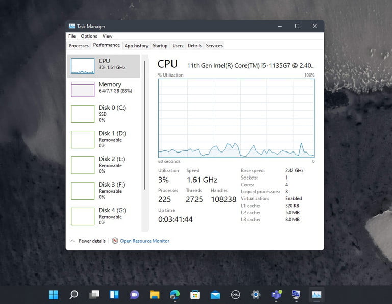Viewport: 392px width, 304px height.
Task: Click the Virtualization Enabled value
Action: pyautogui.click(x=293, y=198)
